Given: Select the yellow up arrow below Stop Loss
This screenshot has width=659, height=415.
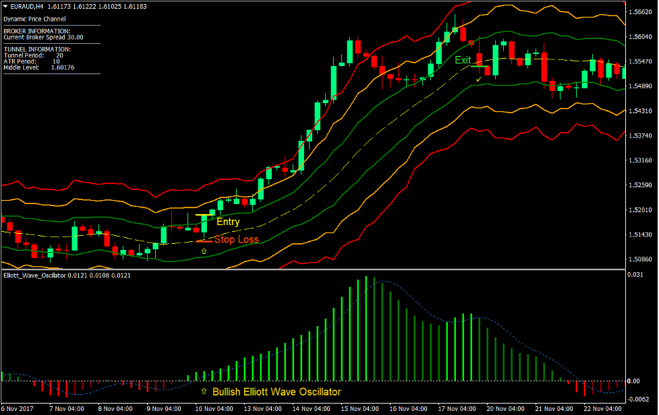Looking at the screenshot, I should tap(204, 251).
